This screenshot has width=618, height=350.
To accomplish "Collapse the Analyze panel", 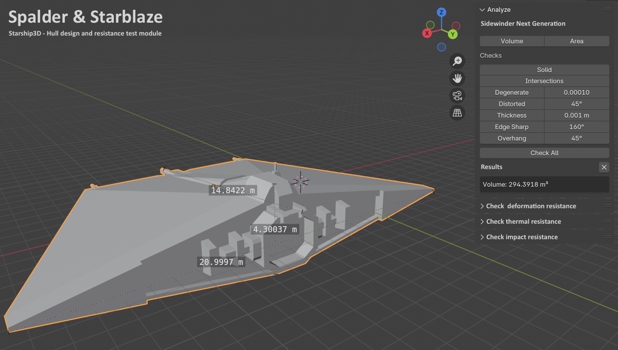I will [x=483, y=10].
